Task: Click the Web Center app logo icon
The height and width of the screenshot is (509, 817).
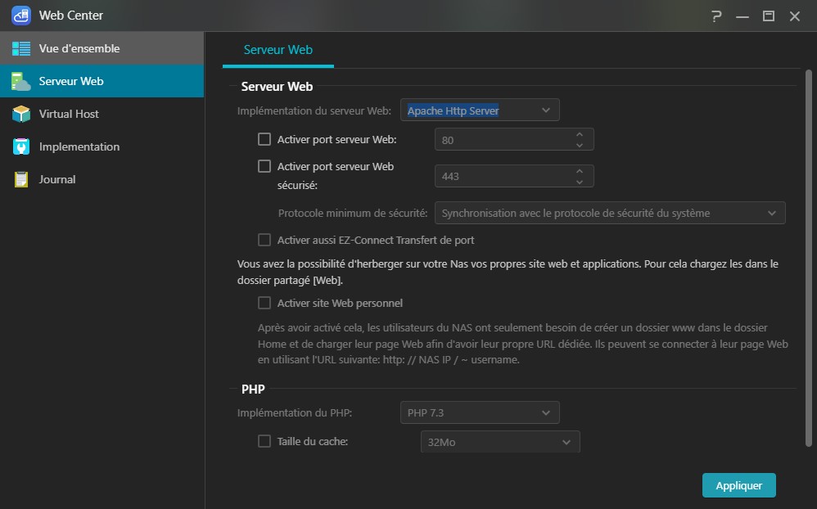Action: [x=21, y=16]
